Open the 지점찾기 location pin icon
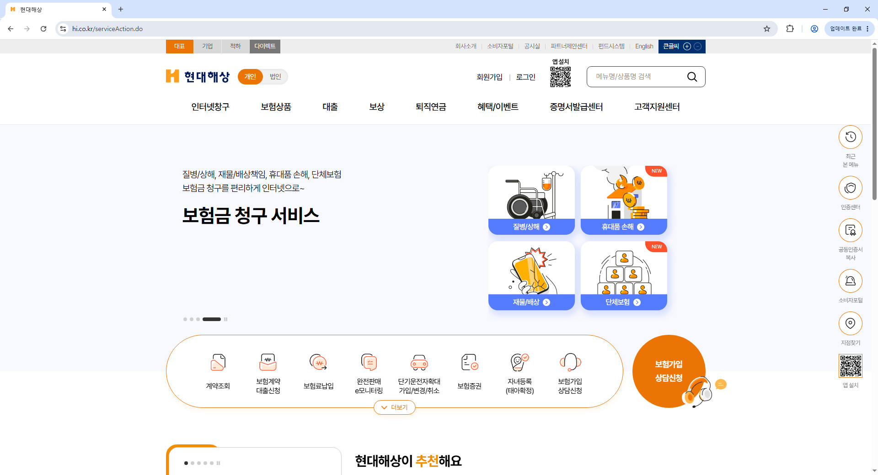This screenshot has width=878, height=475. (850, 323)
